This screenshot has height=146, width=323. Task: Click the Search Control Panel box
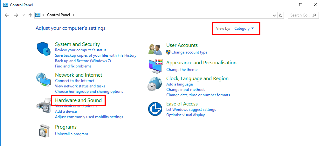(x=300, y=15)
